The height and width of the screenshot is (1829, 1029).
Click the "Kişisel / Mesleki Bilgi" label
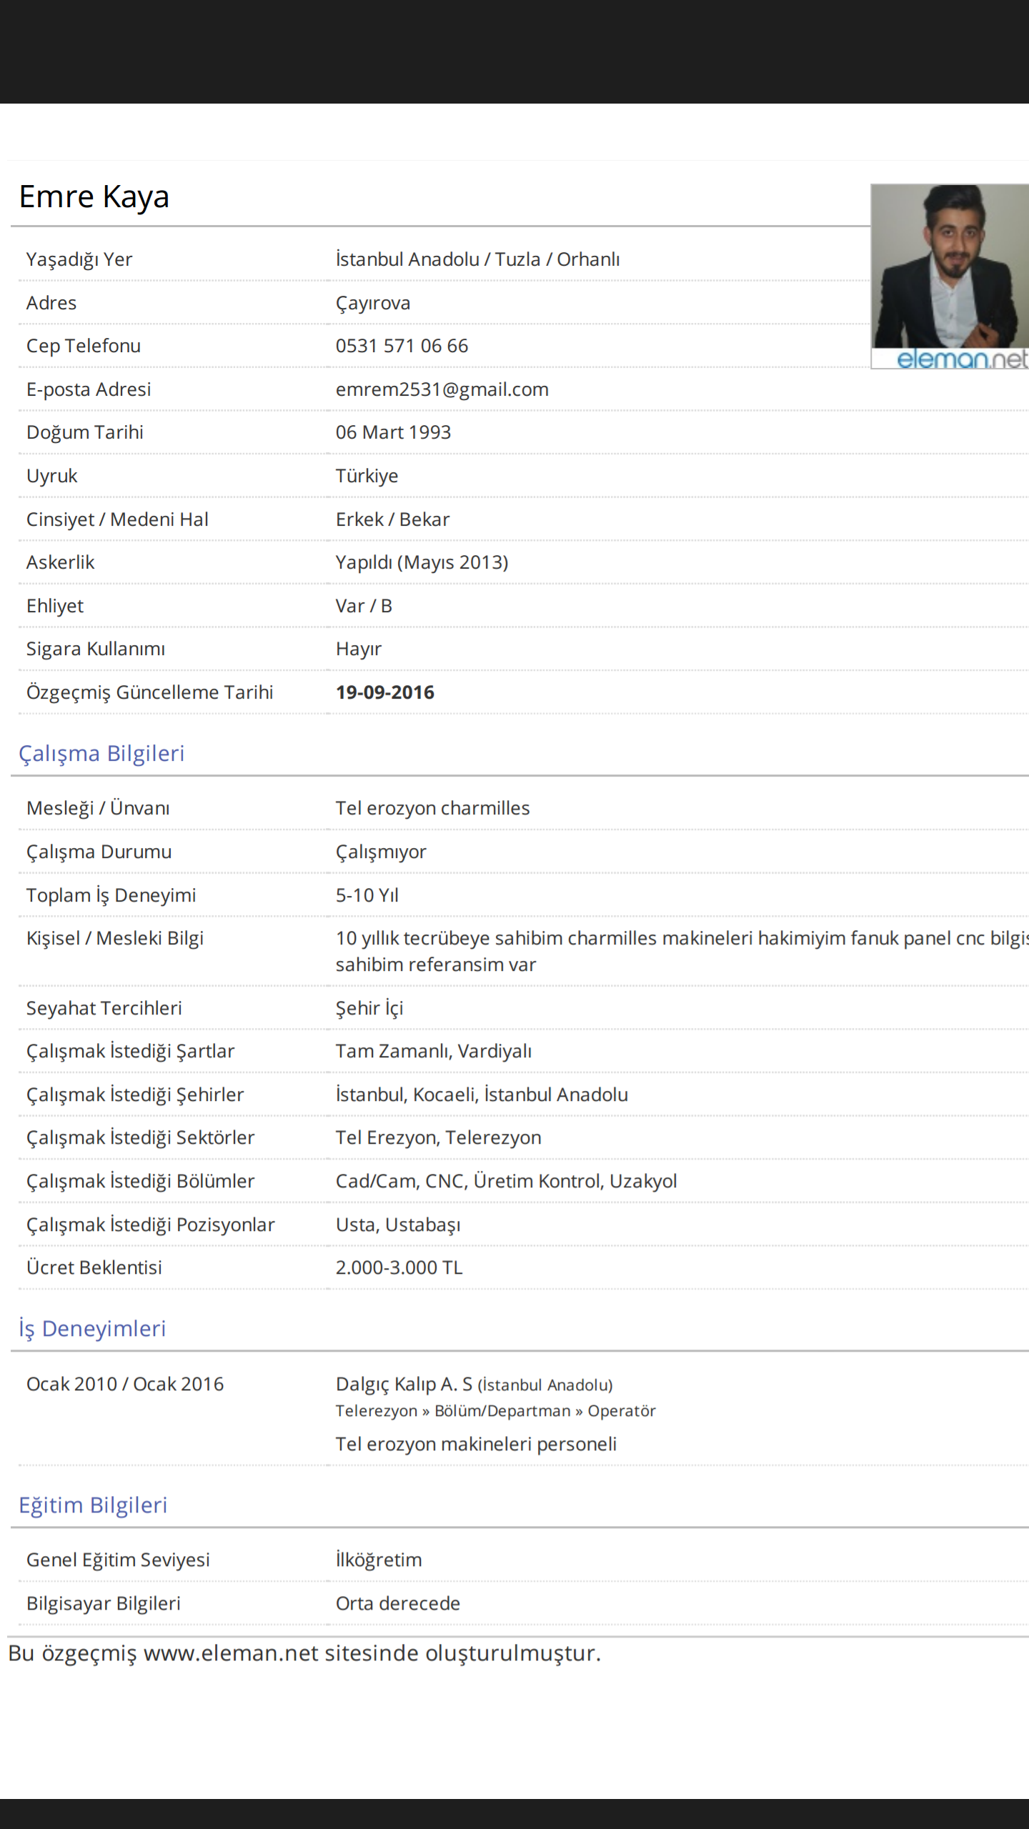click(115, 938)
